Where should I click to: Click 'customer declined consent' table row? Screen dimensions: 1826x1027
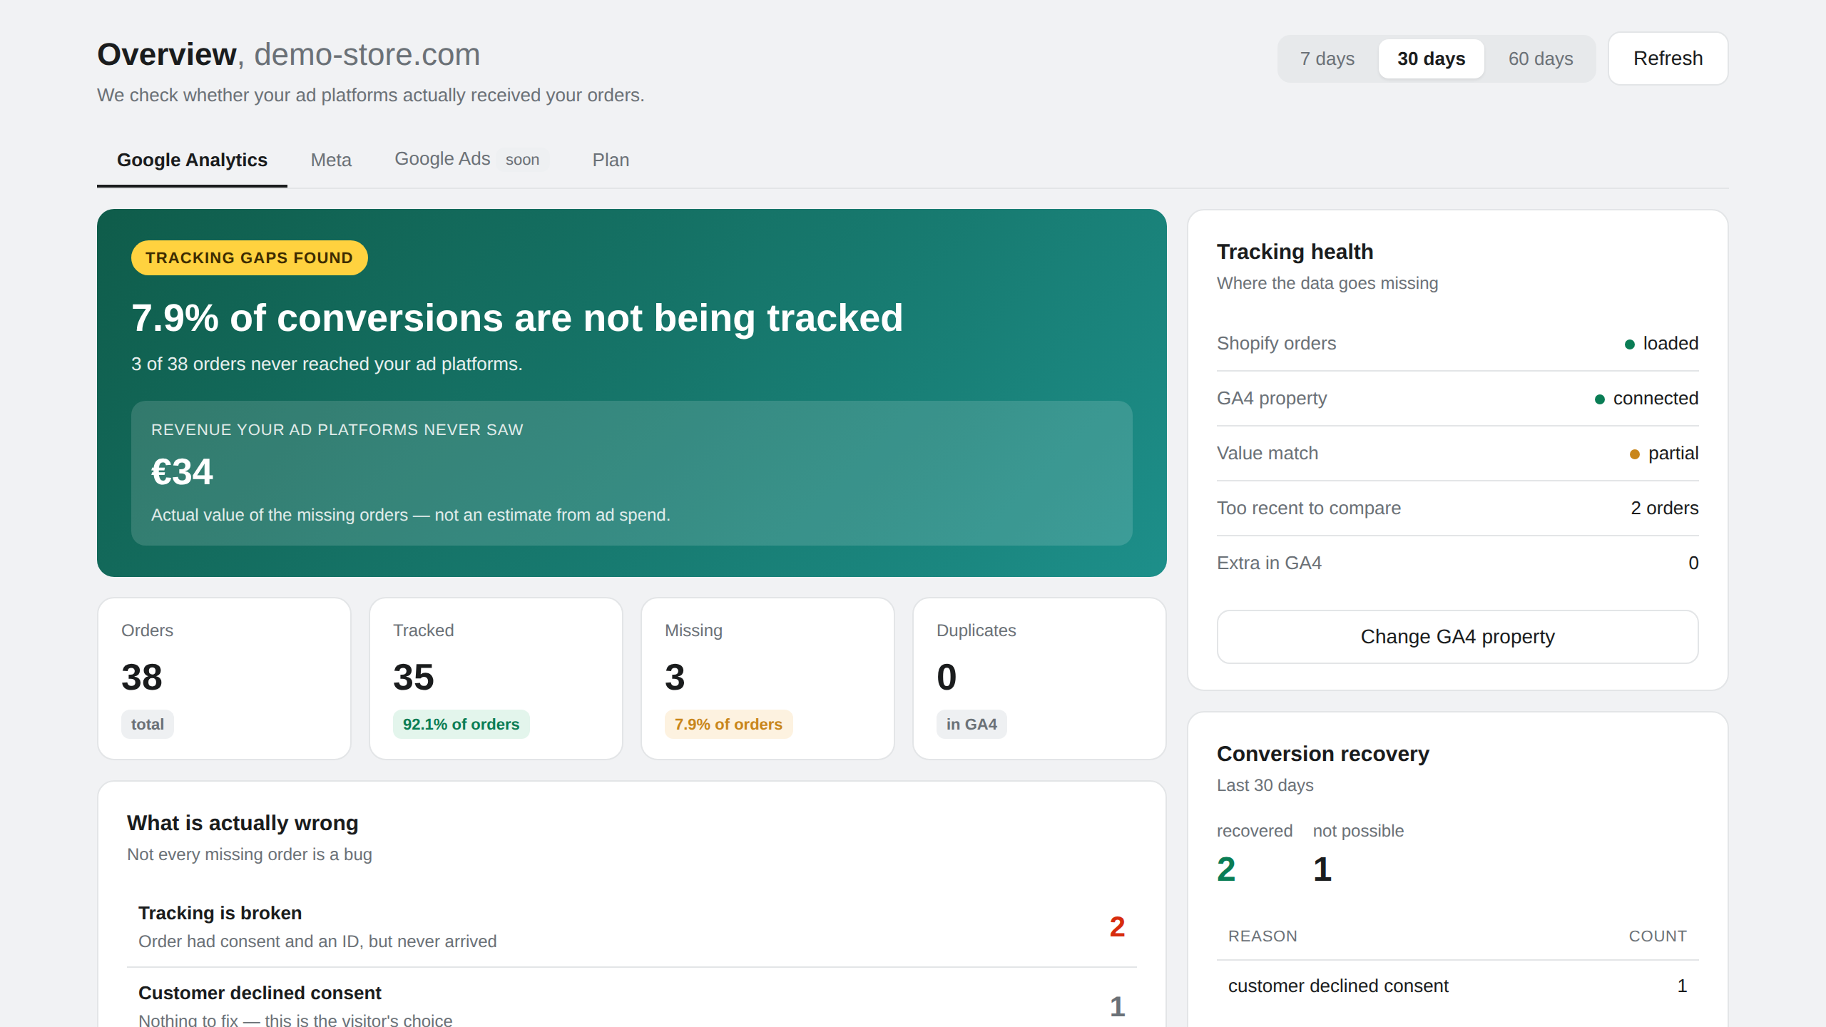[1457, 986]
